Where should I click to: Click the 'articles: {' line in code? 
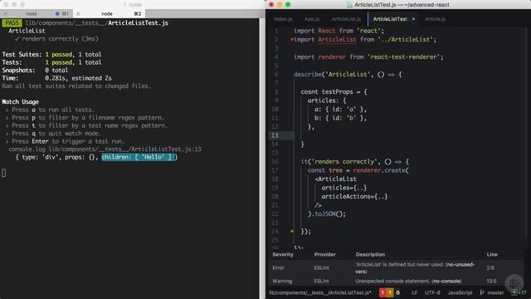[327, 100]
